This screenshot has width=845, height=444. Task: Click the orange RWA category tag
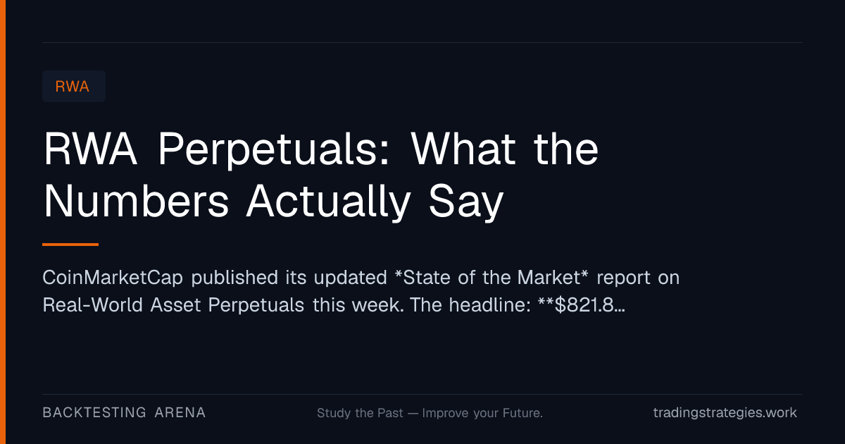click(74, 87)
